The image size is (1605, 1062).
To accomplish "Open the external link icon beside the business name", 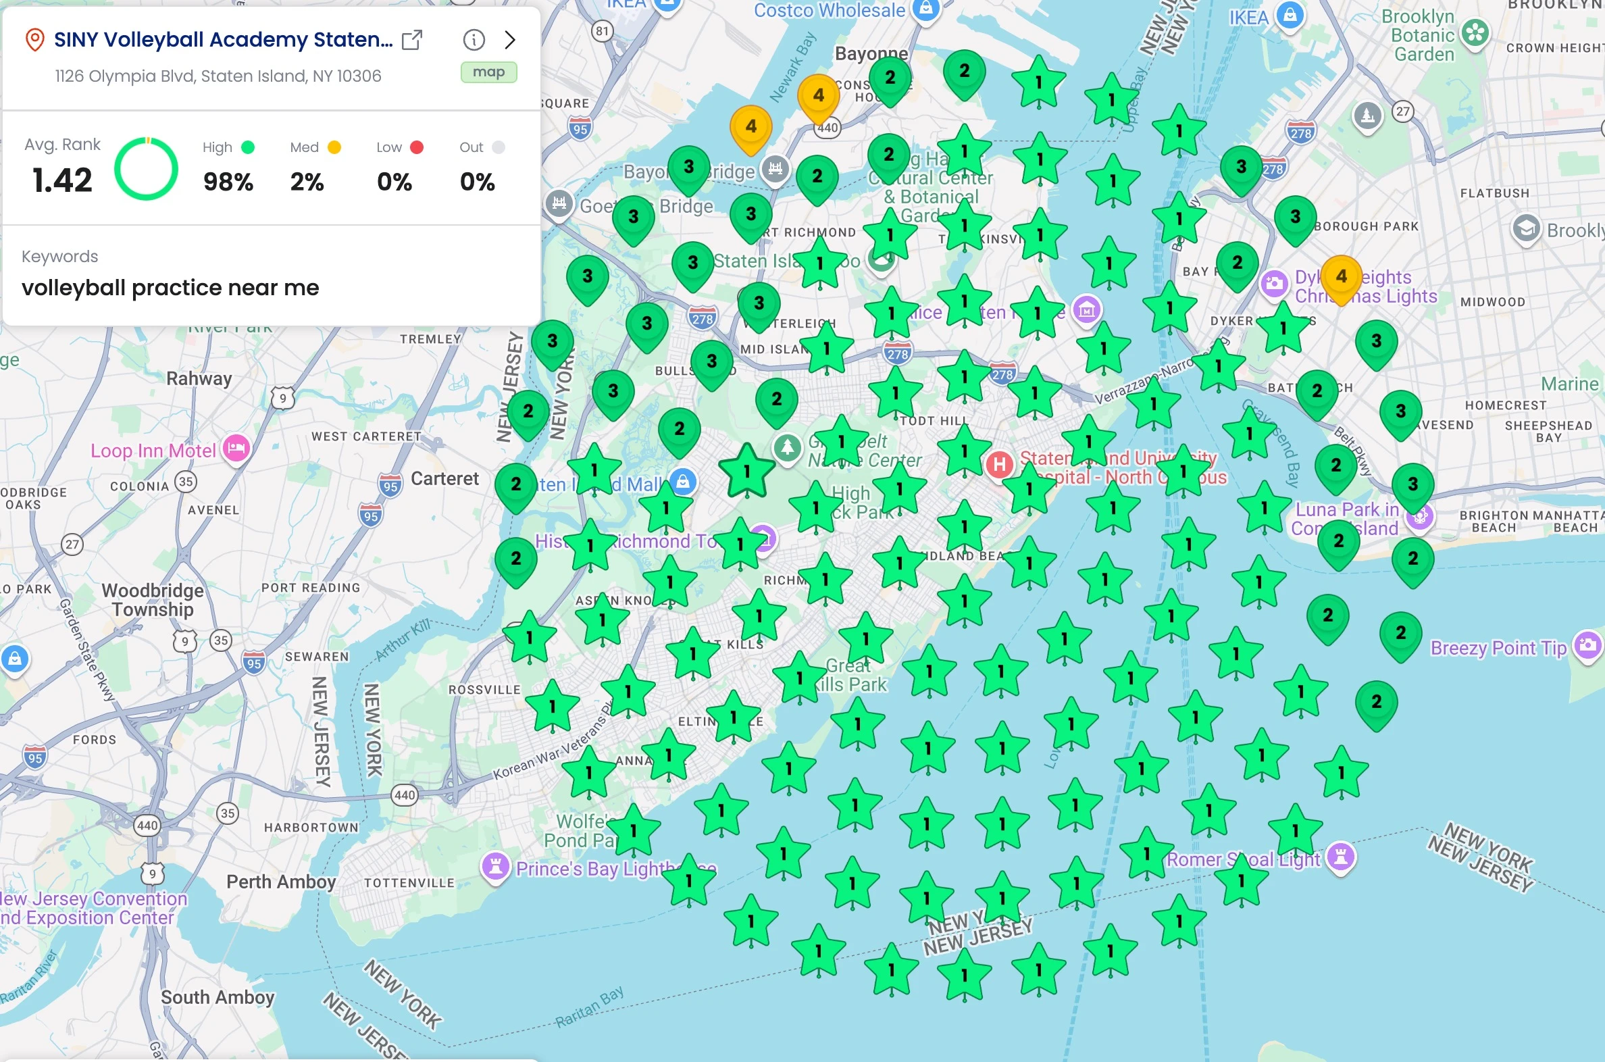I will coord(412,40).
